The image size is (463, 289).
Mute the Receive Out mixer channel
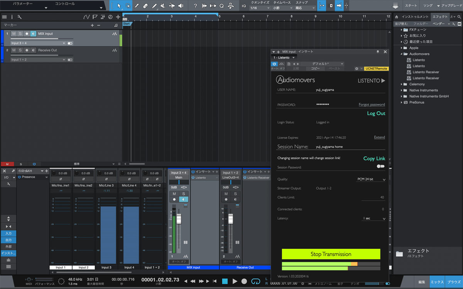point(226,193)
